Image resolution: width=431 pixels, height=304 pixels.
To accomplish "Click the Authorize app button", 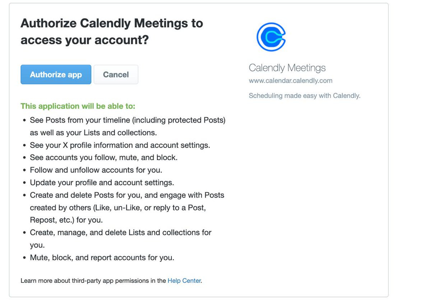I will tap(56, 74).
